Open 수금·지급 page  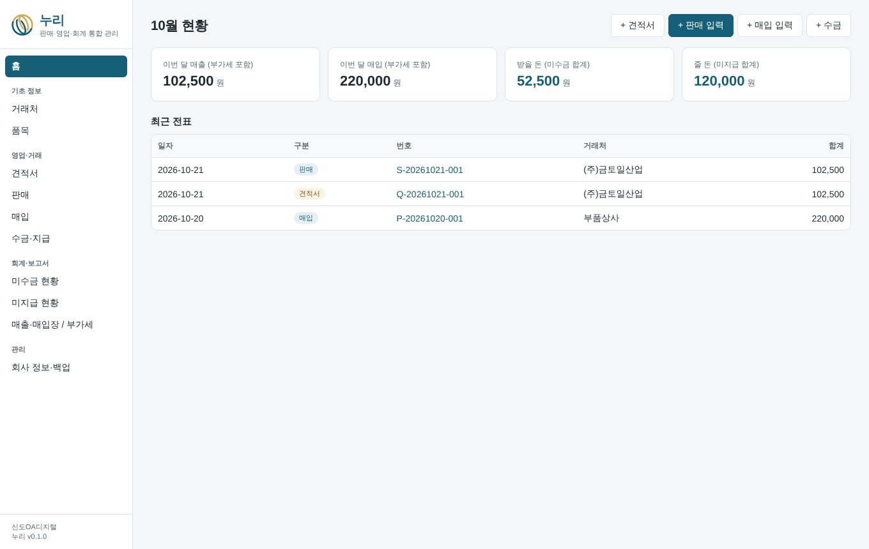66,239
